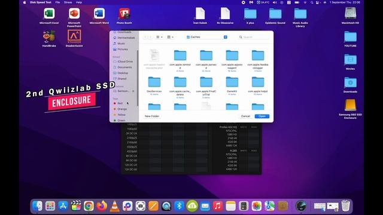383x215 pixels.
Task: Open the Caches location popup
Action: (x=206, y=37)
